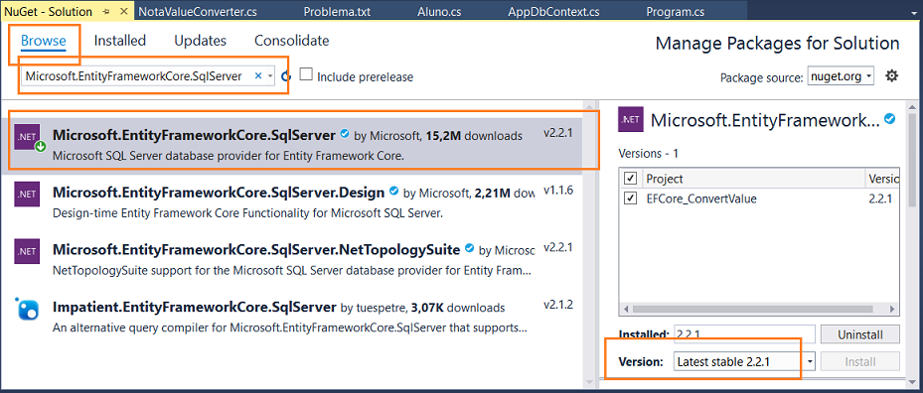This screenshot has height=393, width=923.
Task: Click Impatient.EntityFrameworkCore.SqlServer blue package icon
Action: (27, 308)
